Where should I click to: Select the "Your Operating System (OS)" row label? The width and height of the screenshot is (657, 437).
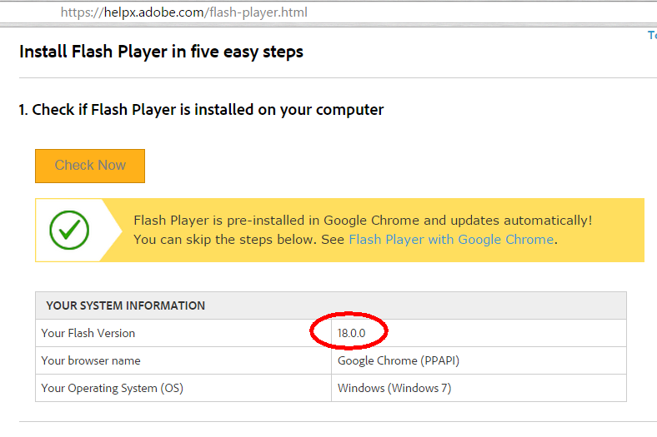[x=112, y=388]
